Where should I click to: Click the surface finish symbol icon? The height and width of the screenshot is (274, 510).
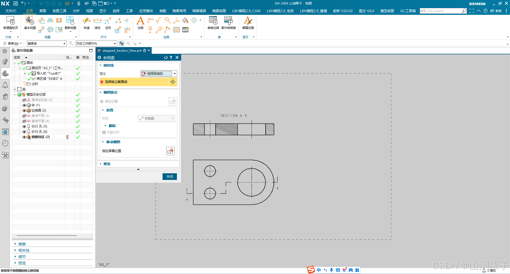[159, 20]
